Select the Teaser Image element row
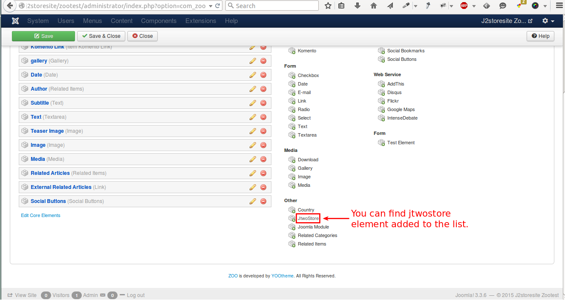 pyautogui.click(x=145, y=131)
